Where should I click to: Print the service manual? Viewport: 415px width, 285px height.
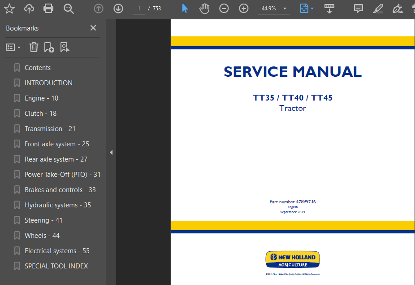pos(48,8)
